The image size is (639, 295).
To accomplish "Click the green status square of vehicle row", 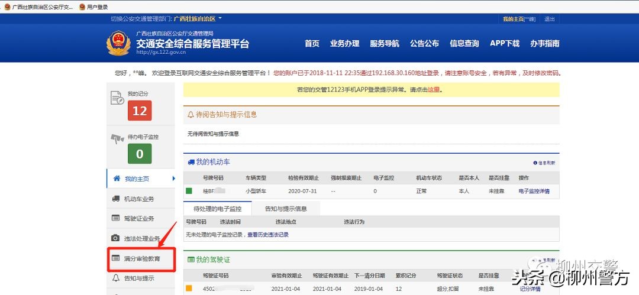I will [x=189, y=191].
